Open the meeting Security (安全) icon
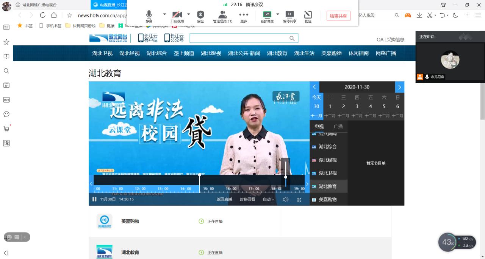 coord(200,16)
